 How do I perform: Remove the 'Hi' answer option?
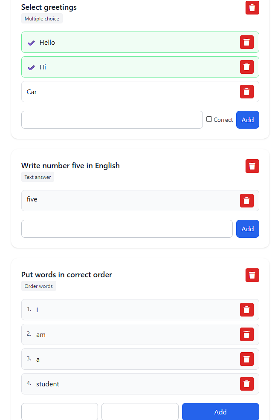click(x=246, y=67)
